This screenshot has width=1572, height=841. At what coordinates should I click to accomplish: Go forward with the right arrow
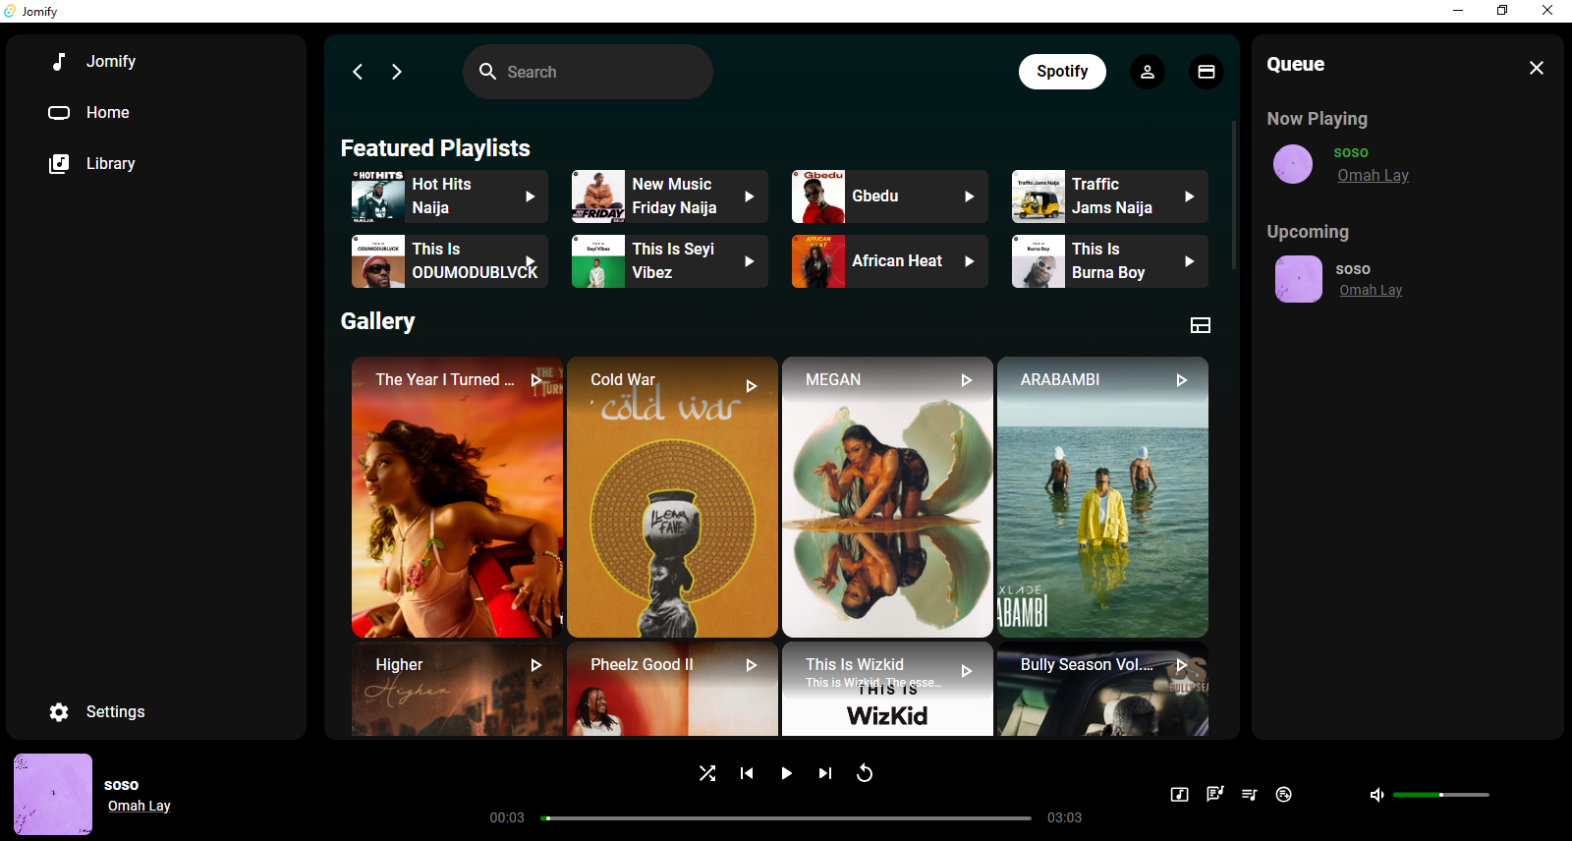point(397,72)
